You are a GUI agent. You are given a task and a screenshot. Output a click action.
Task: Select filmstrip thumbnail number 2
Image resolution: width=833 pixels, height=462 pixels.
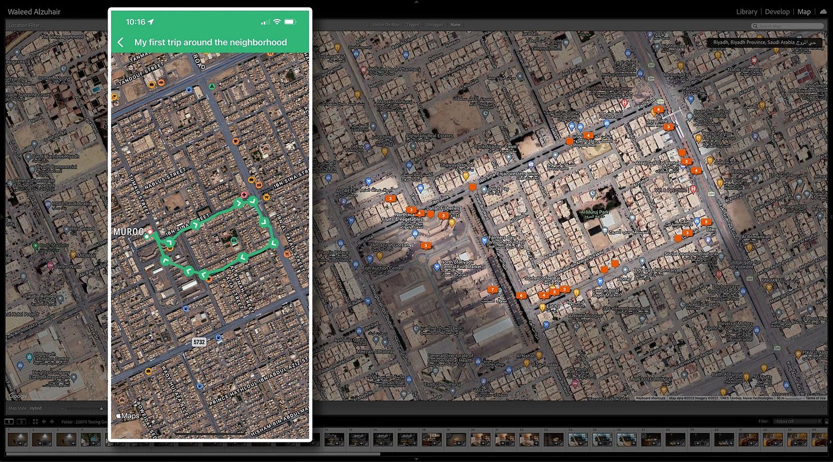(42, 439)
